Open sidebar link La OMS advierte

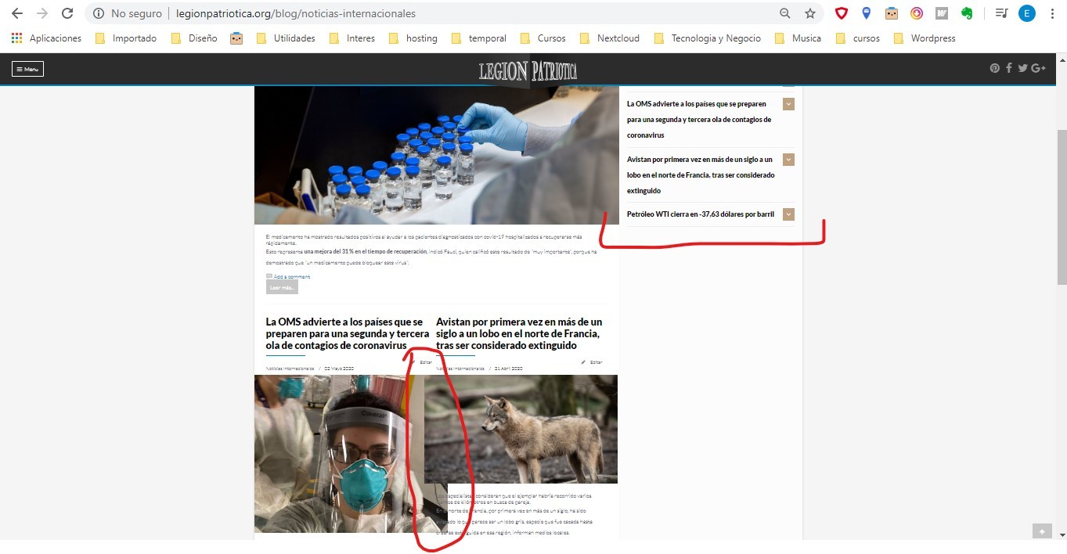tap(699, 120)
